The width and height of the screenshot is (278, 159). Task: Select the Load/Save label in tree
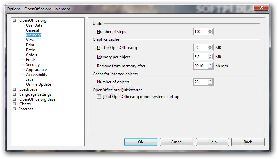click(x=28, y=89)
